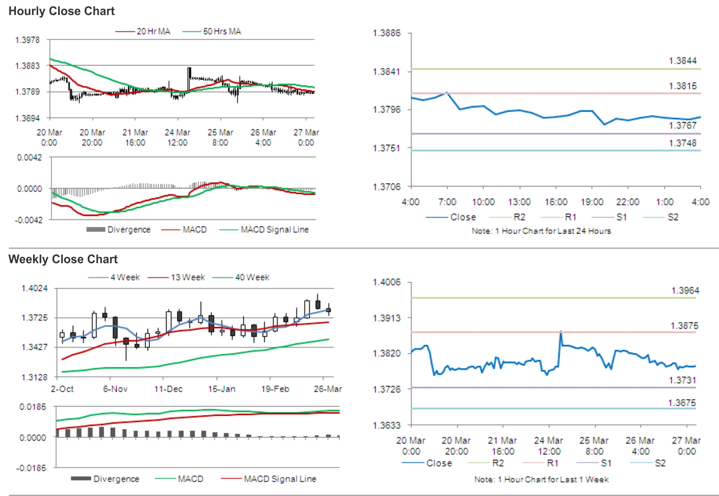Click the 26-Mar date label
The height and width of the screenshot is (496, 719).
[x=328, y=389]
